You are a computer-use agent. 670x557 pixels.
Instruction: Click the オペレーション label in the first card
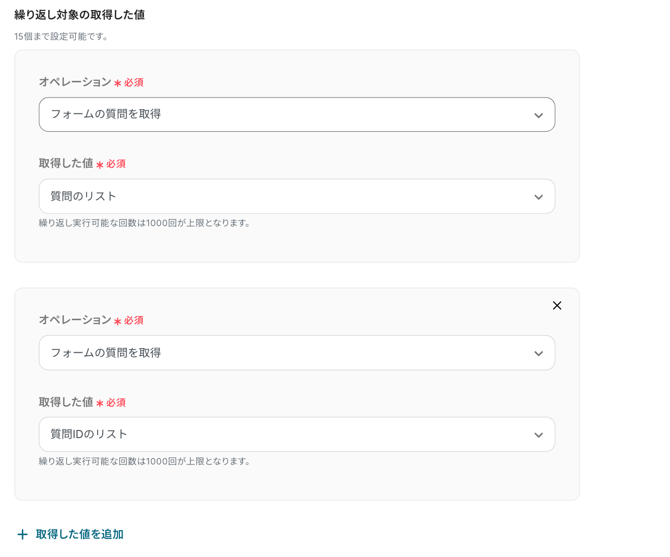point(75,82)
